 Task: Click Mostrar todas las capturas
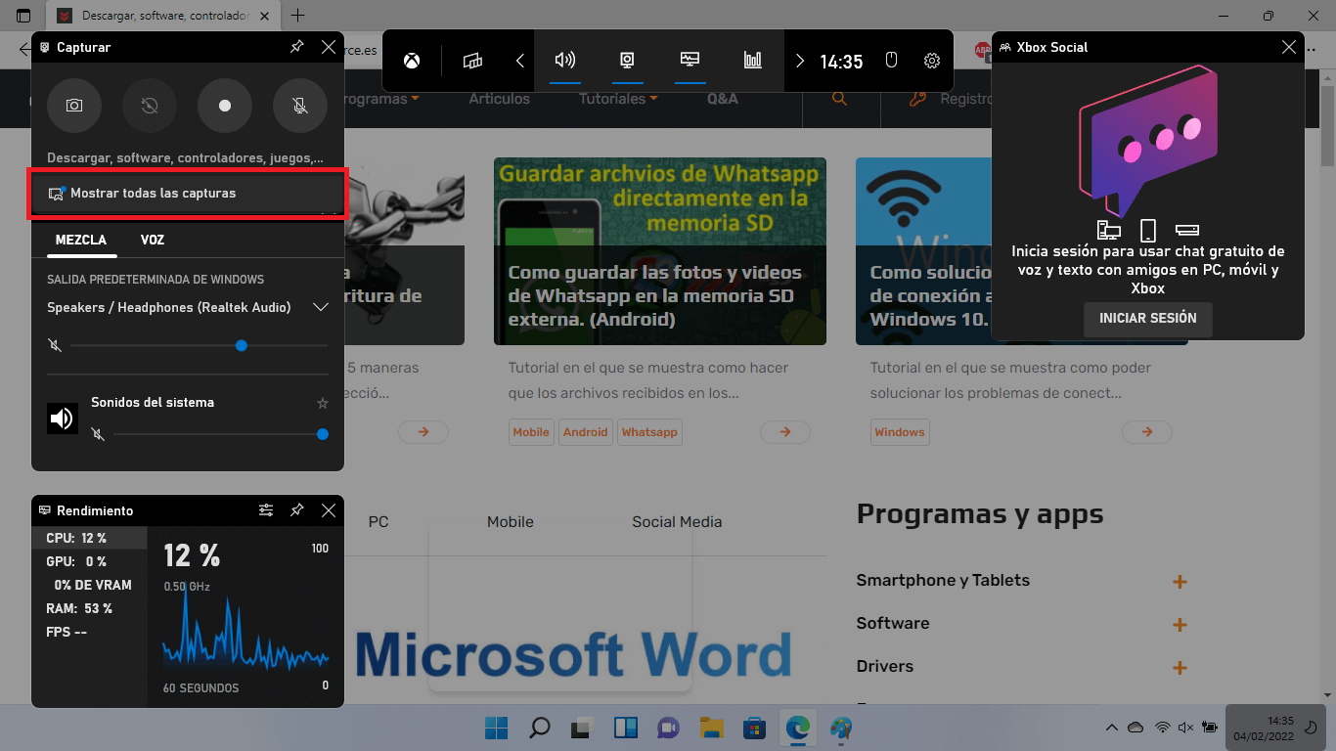point(188,194)
